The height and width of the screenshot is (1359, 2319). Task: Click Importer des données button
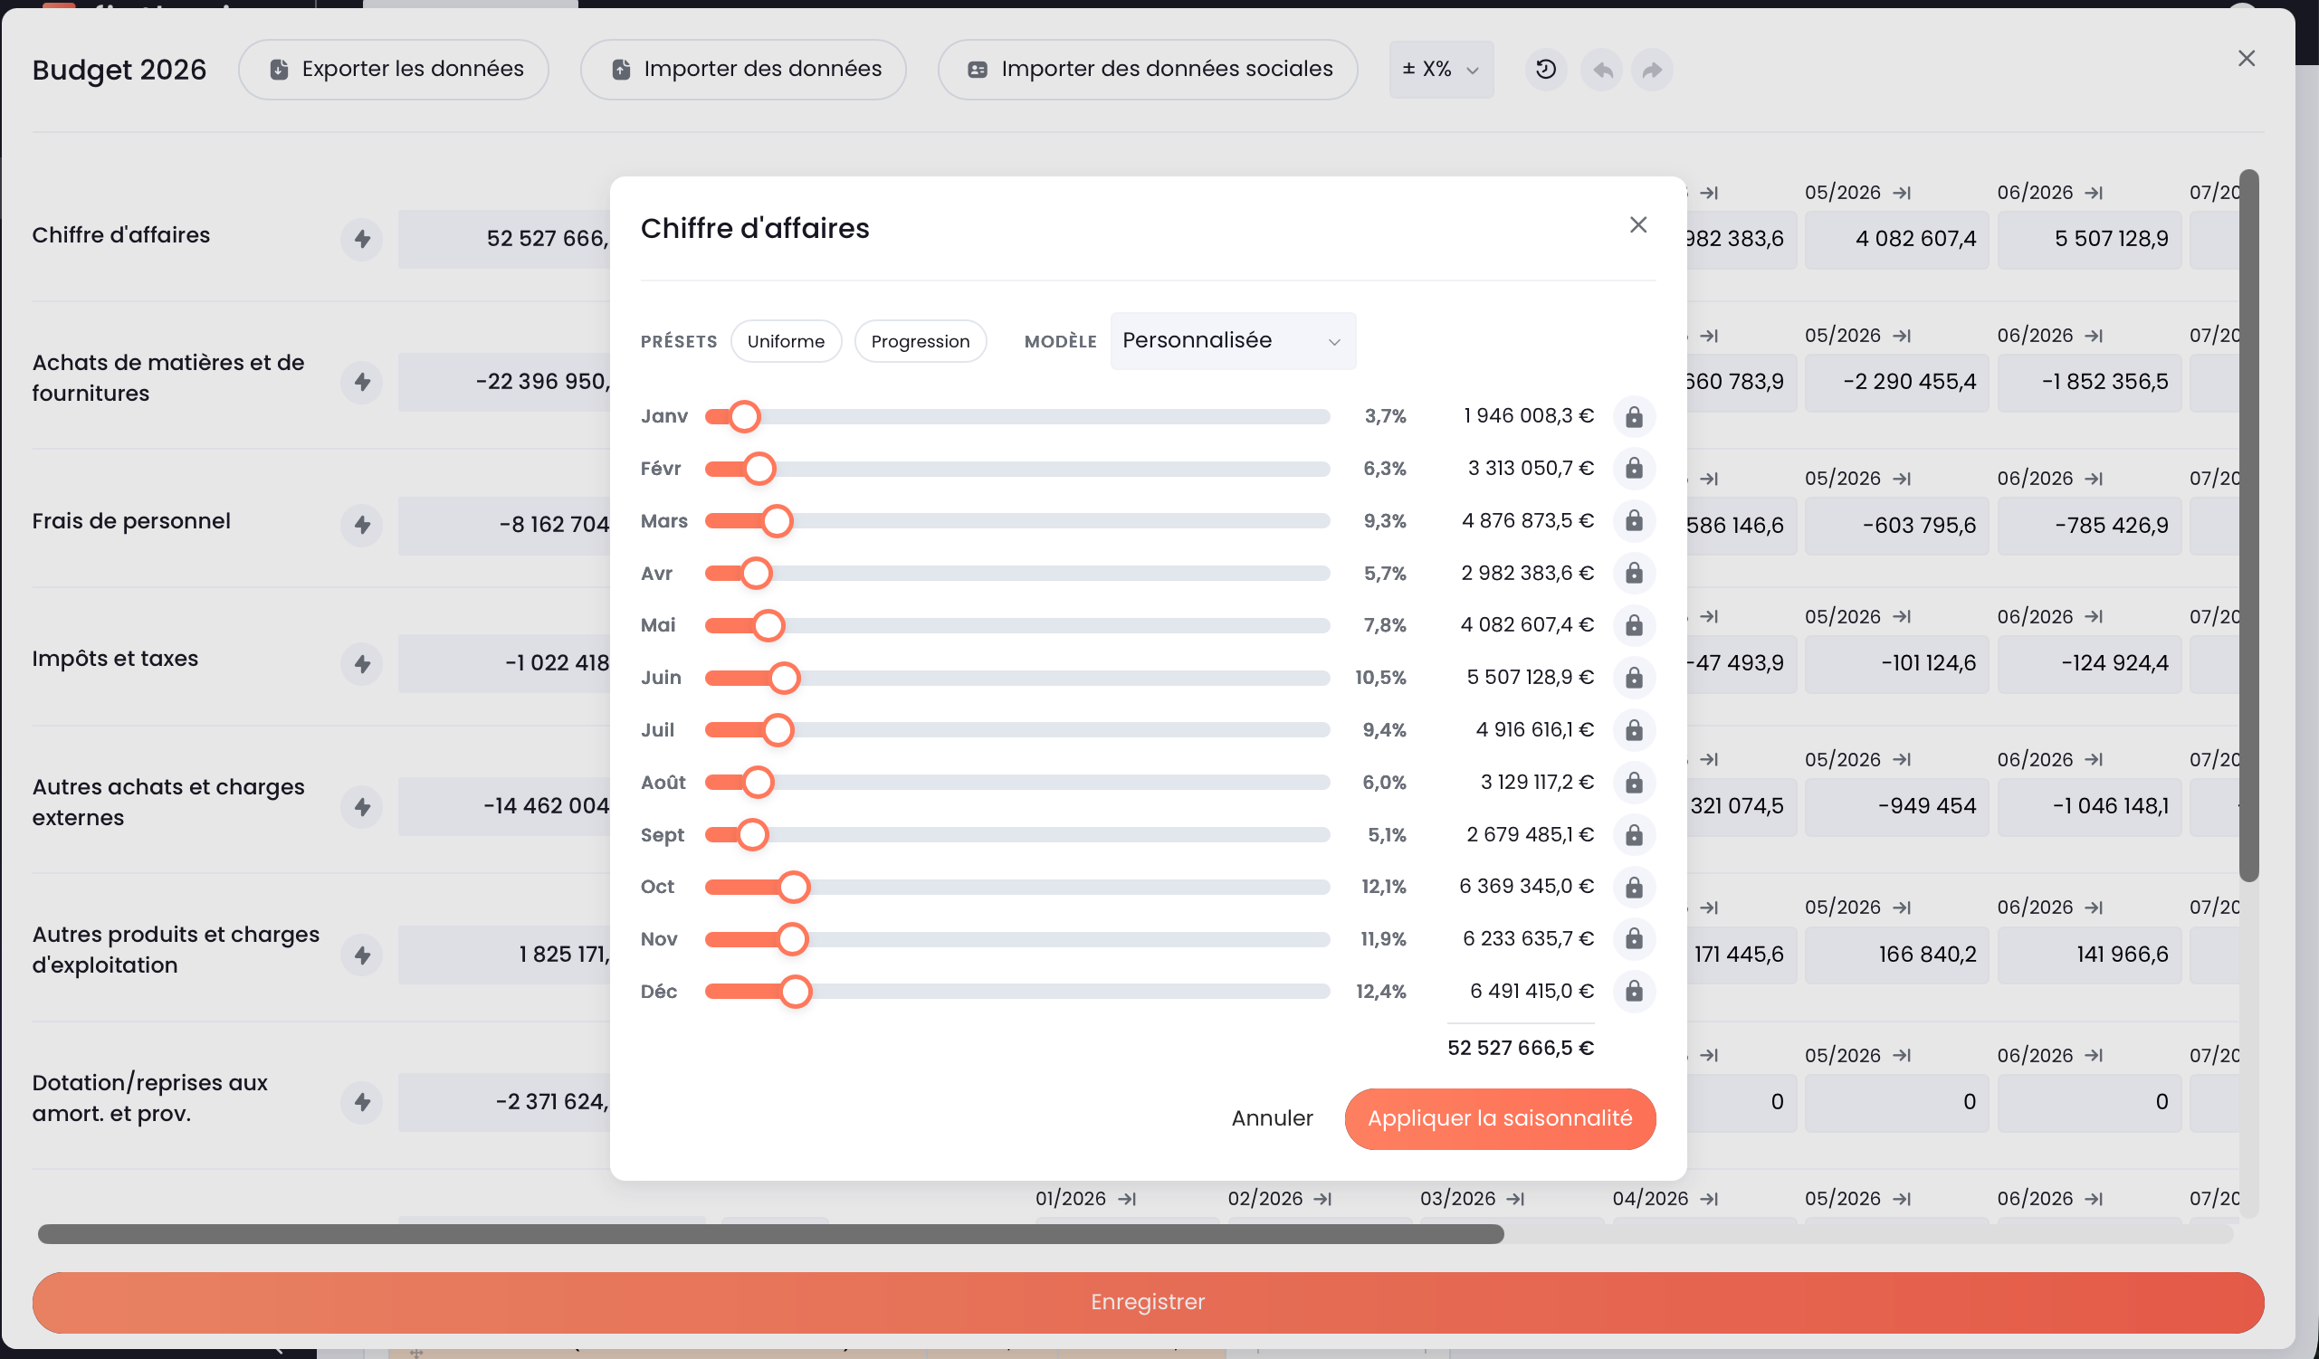coord(743,70)
